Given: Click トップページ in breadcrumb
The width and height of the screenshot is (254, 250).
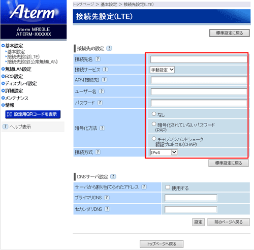Looking at the screenshot, I should point(83,5).
